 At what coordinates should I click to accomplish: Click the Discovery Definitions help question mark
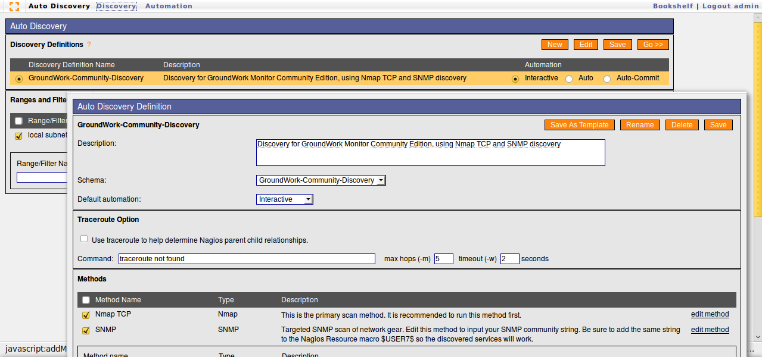pyautogui.click(x=89, y=45)
